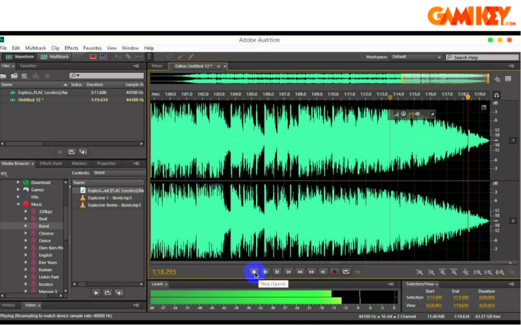Switch to the Markers tab
The width and height of the screenshot is (521, 325).
79,164
